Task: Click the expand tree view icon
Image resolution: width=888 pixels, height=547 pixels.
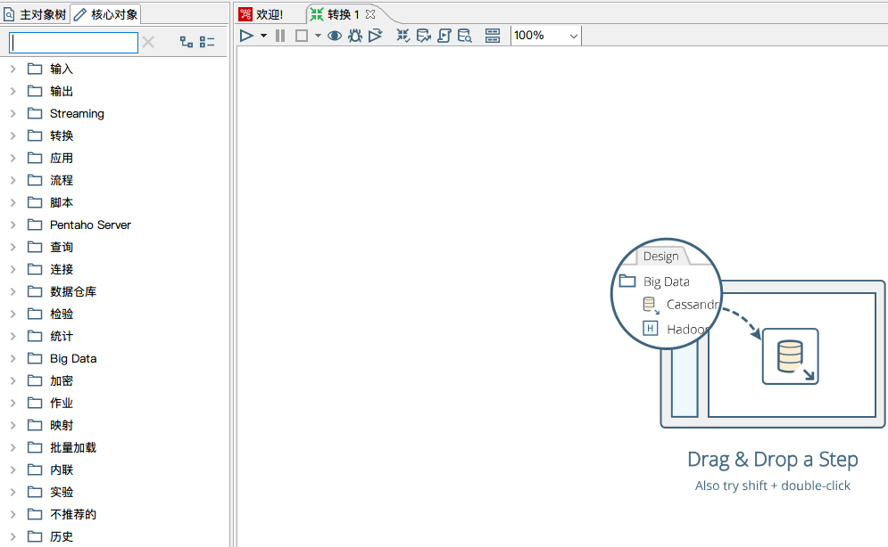Action: click(x=187, y=42)
